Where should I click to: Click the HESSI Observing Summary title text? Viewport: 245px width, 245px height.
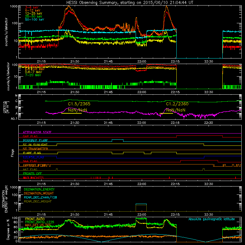point(130,3)
